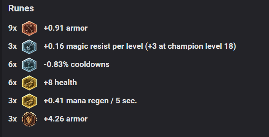Screen dimensions: 269x137
Task: Select the blue mace magic resist rune icon
Action: (x=29, y=47)
